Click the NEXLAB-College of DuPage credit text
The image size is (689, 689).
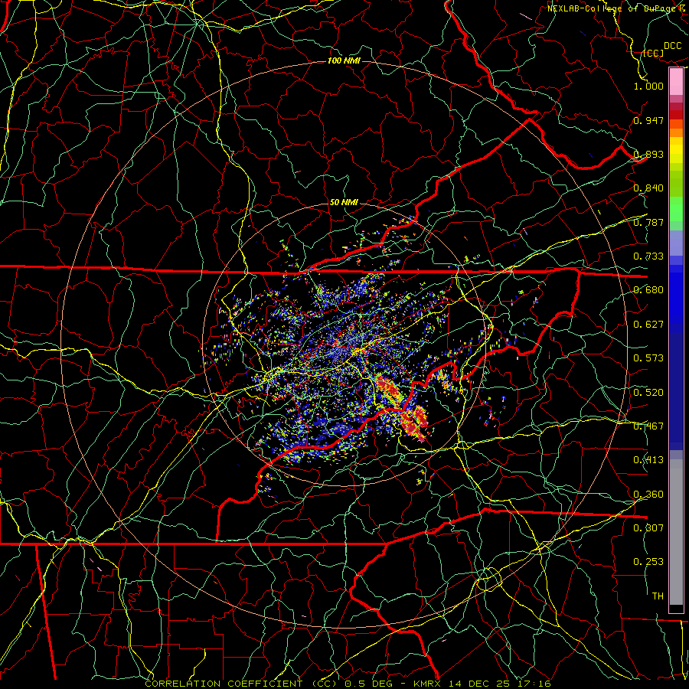617,8
